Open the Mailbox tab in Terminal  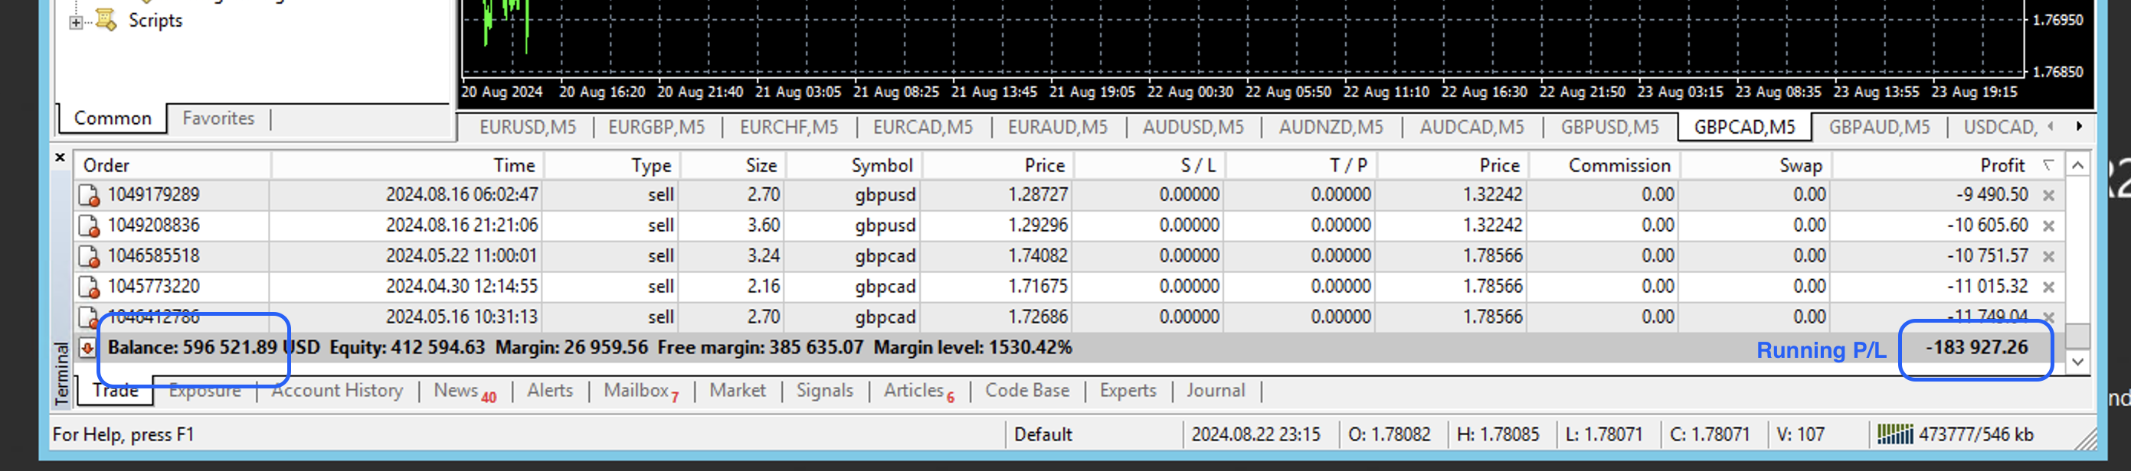pyautogui.click(x=641, y=391)
